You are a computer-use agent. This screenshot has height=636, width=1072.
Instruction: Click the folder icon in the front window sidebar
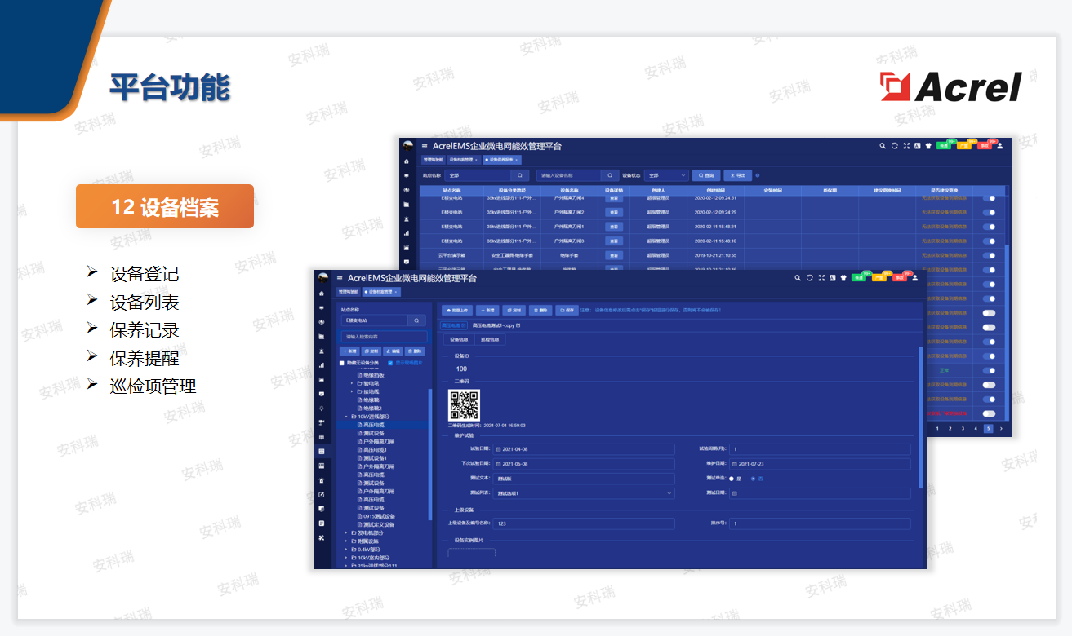[322, 336]
